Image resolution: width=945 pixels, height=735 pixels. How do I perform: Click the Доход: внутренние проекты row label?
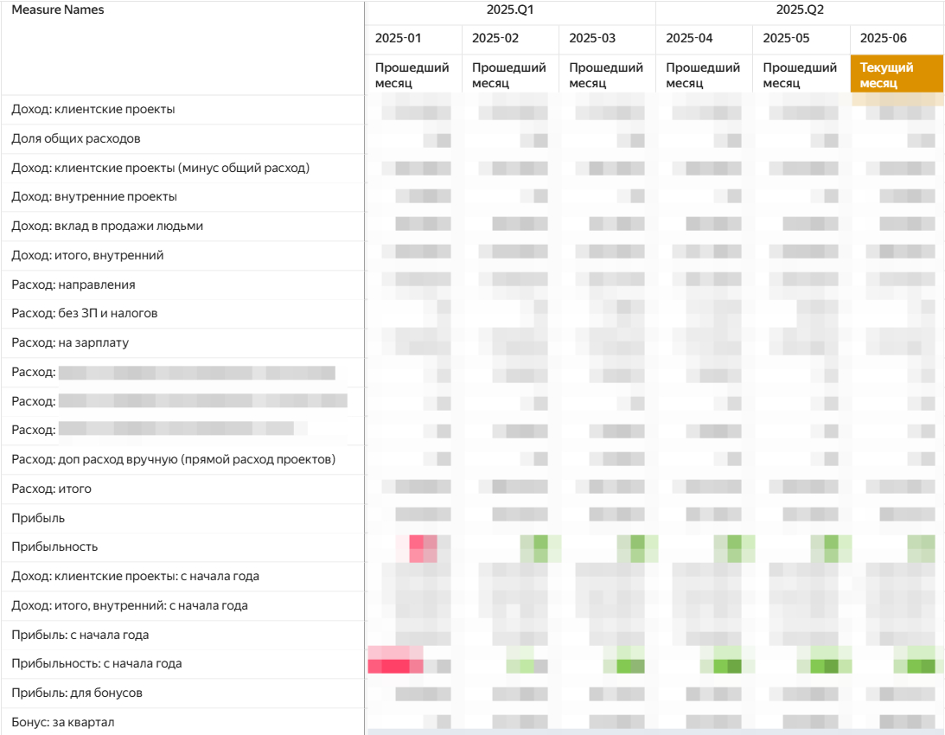tap(94, 197)
